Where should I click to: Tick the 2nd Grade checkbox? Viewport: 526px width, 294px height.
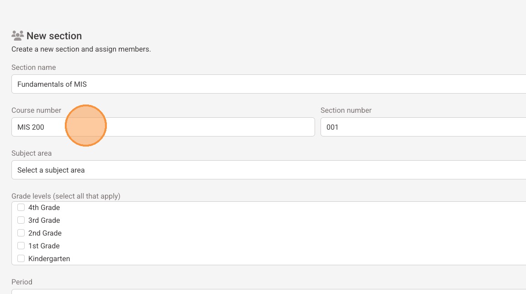(x=21, y=233)
